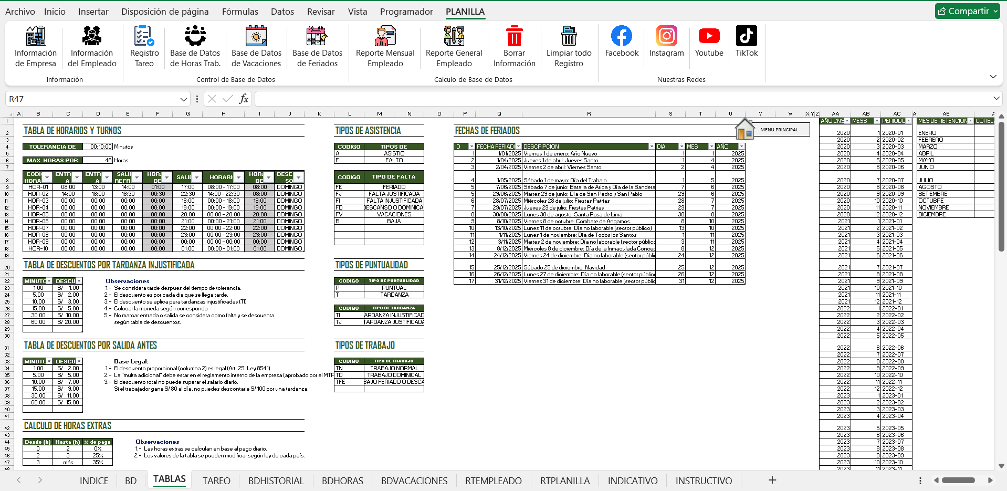Open the Fórmulas ribbon tab
Viewport: 1007px width, 491px height.
click(240, 12)
